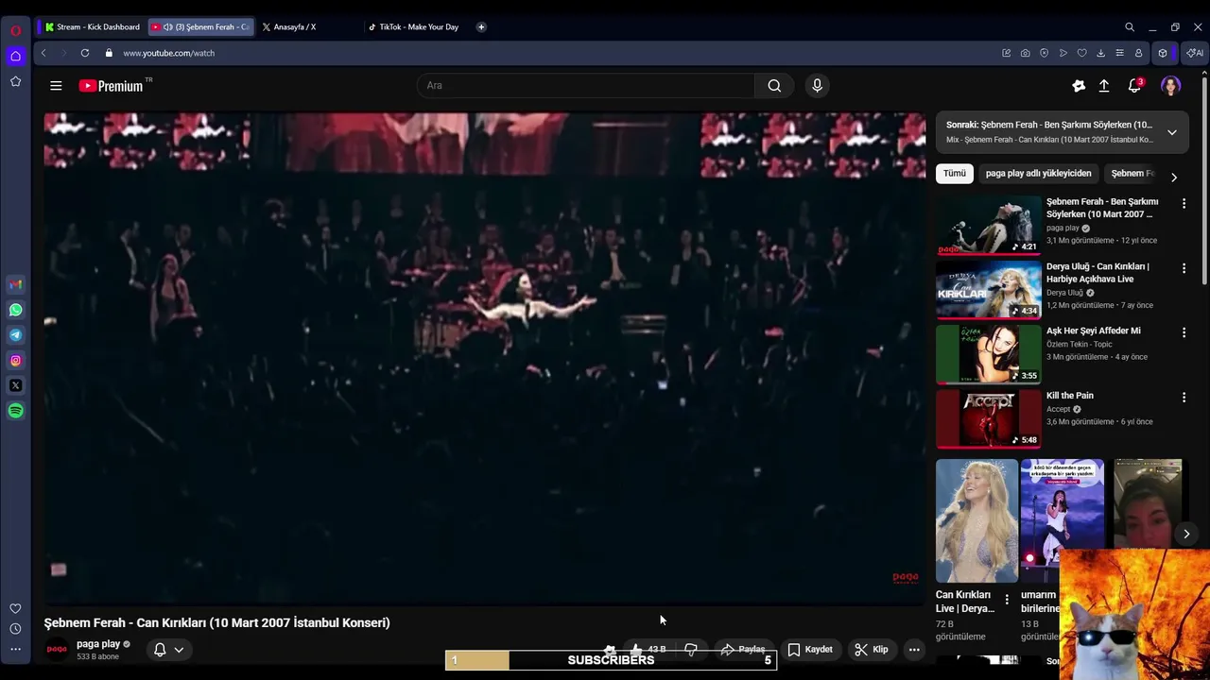1210x680 pixels.
Task: Click the page vertical scrollbar
Action: click(x=1204, y=179)
